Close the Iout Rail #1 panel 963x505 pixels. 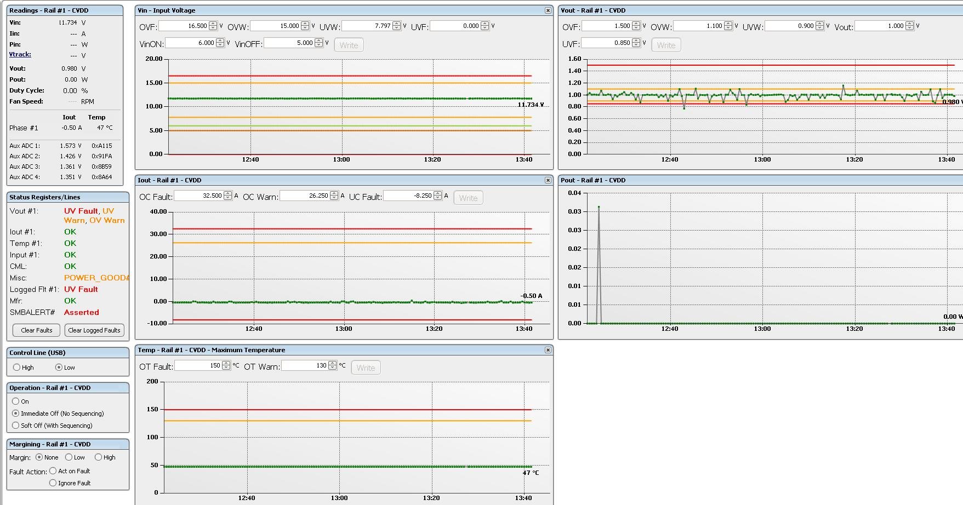[548, 180]
